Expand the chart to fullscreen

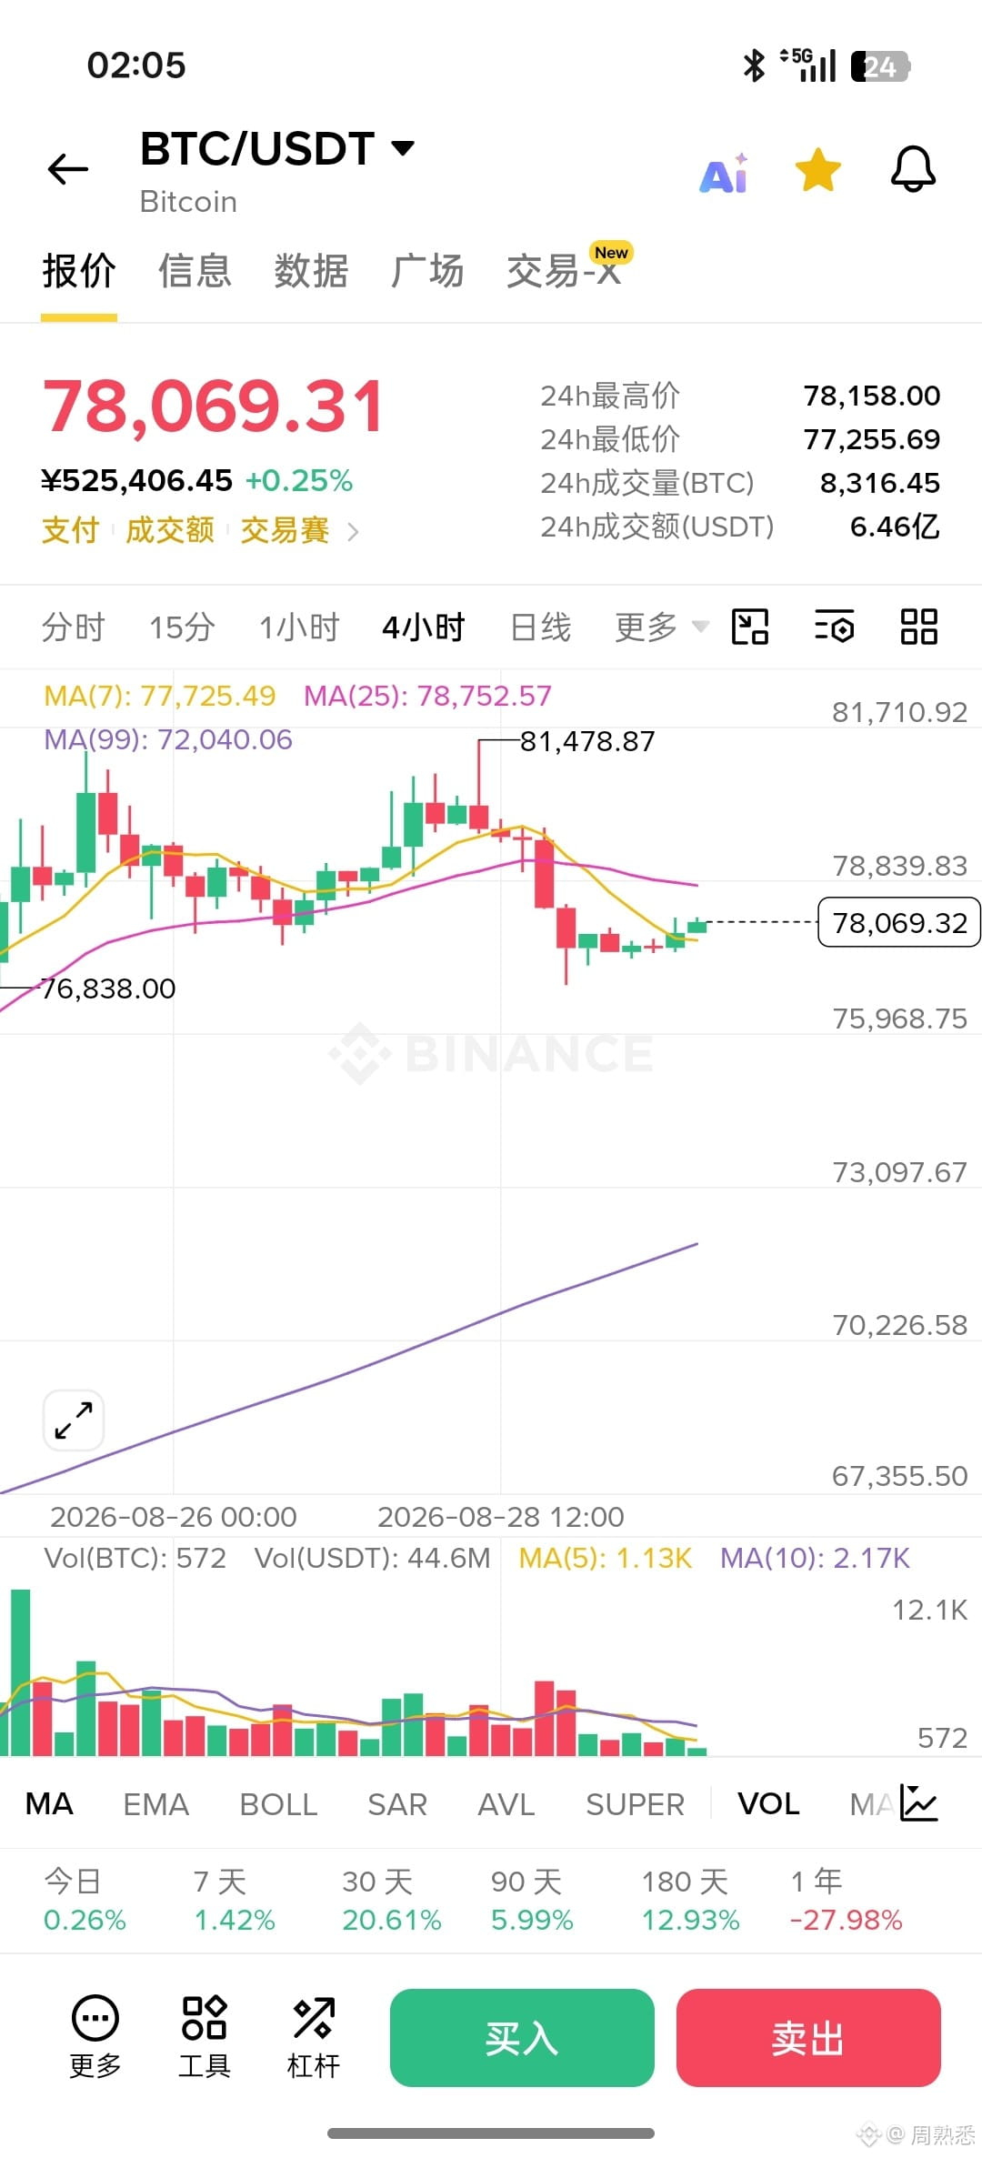74,1420
